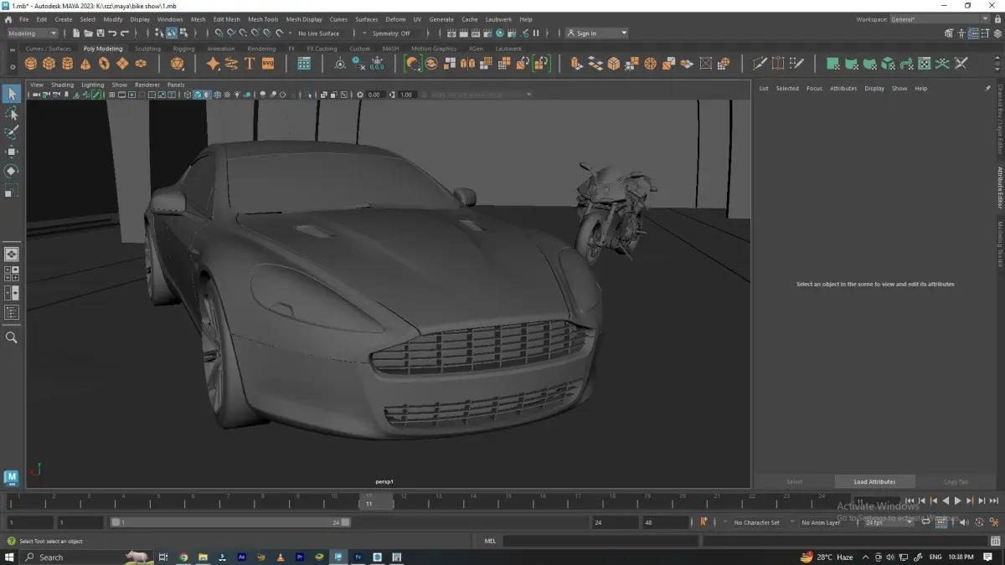
Task: Switch to the Sculpting shelf tab
Action: point(147,49)
